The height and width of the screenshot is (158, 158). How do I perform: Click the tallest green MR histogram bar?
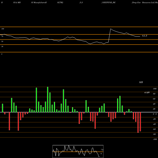[x=48, y=100]
